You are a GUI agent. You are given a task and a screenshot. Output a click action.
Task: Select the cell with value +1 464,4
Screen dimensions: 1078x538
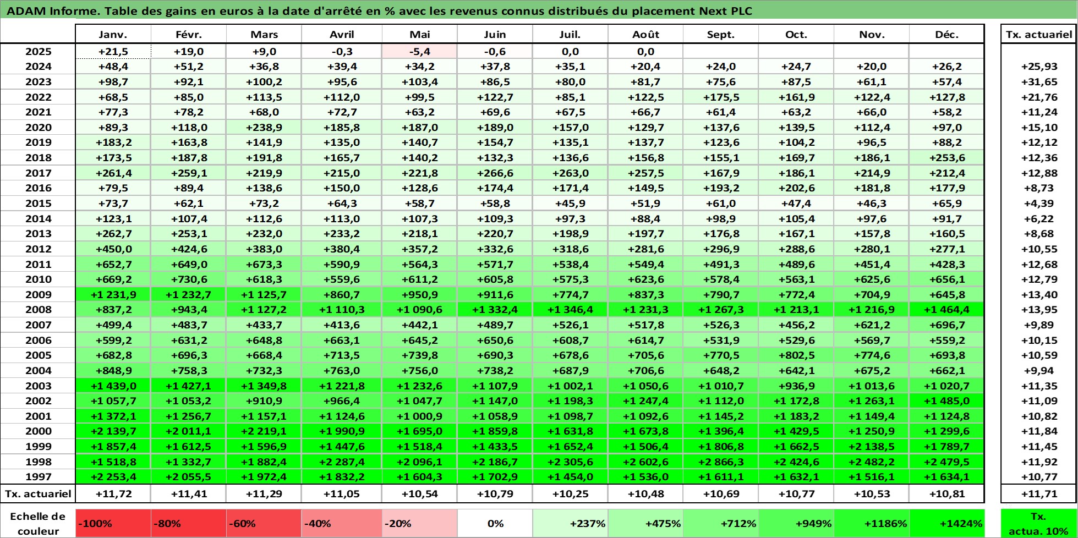pos(946,310)
